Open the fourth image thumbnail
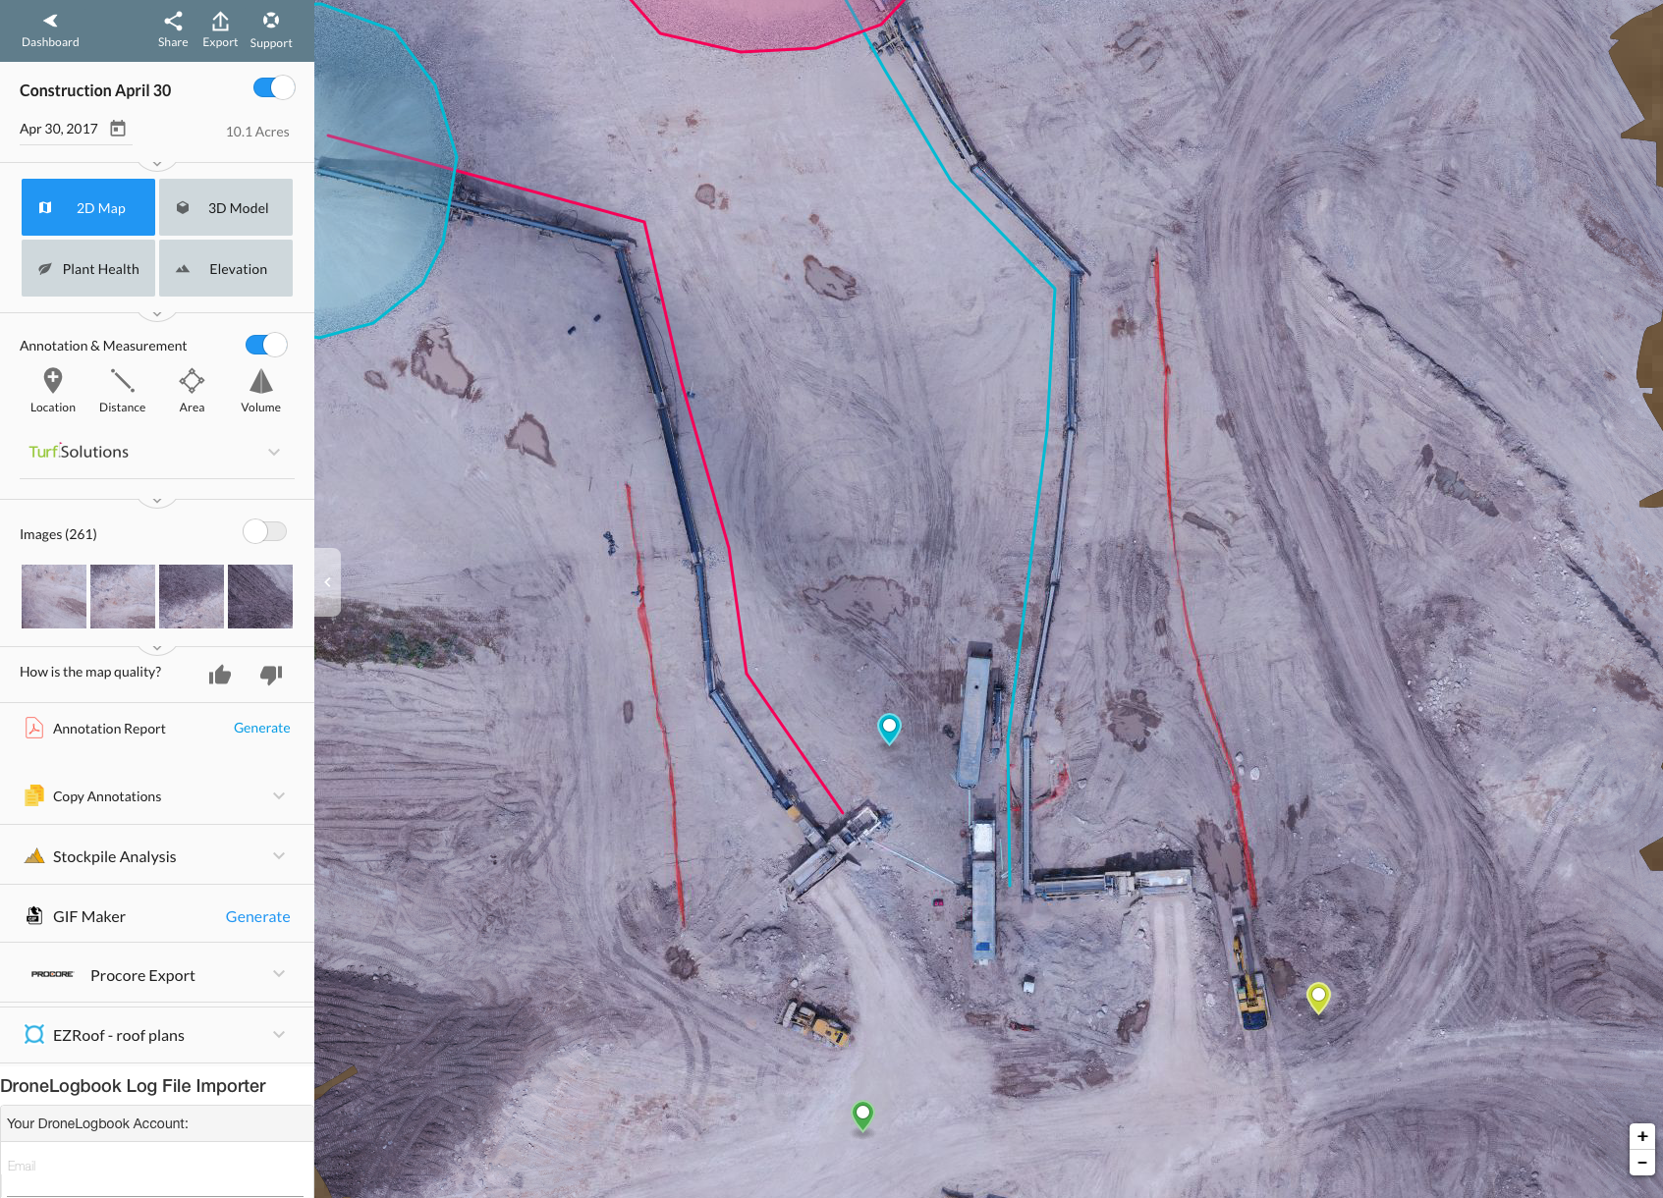This screenshot has height=1198, width=1663. pos(260,596)
